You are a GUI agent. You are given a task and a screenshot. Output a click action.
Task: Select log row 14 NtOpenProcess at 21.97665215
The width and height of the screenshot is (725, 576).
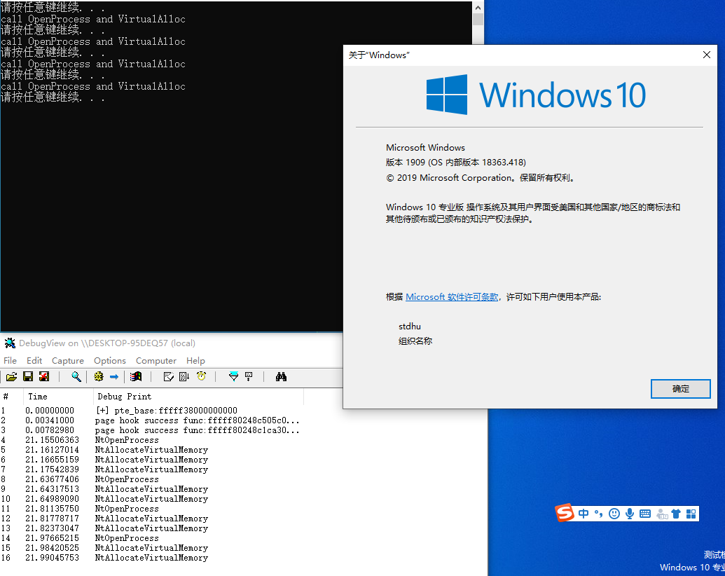pos(152,538)
